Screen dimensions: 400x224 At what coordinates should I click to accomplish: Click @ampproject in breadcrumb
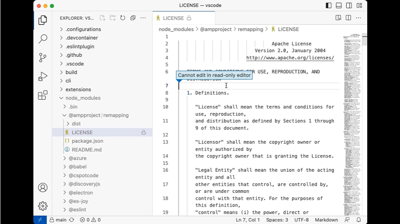tap(215, 29)
